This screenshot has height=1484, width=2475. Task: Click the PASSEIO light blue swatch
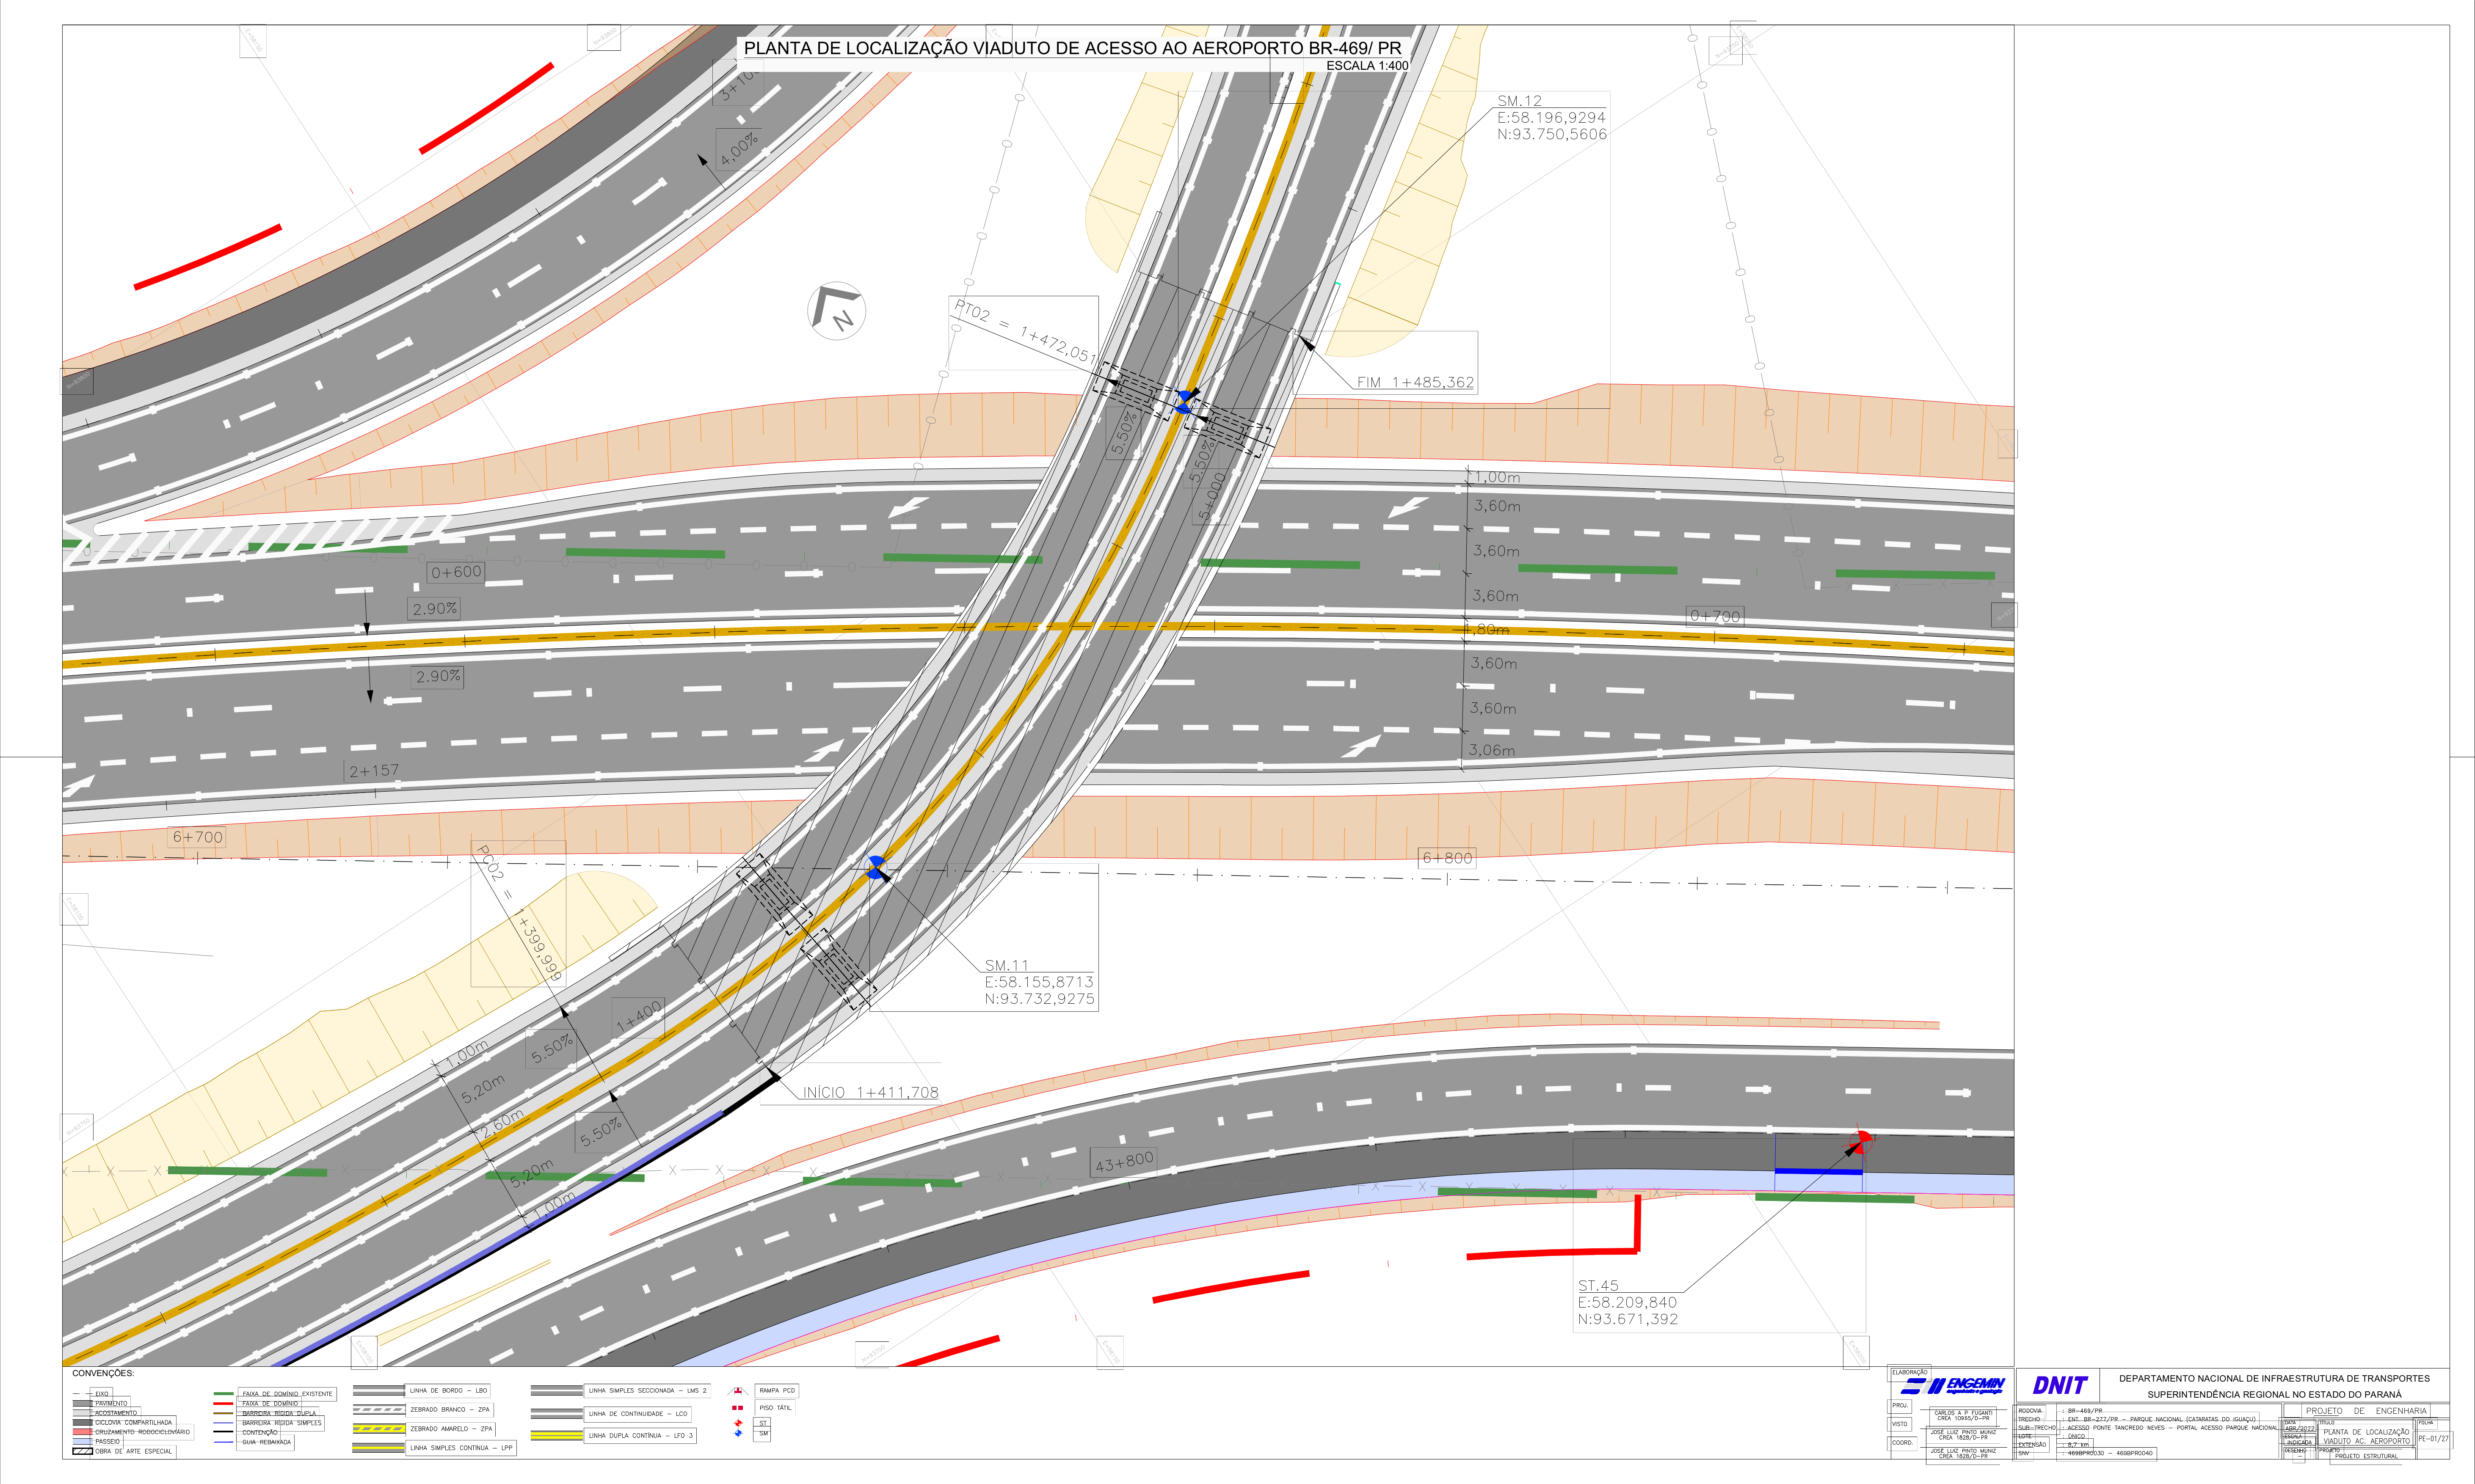pyautogui.click(x=82, y=1441)
